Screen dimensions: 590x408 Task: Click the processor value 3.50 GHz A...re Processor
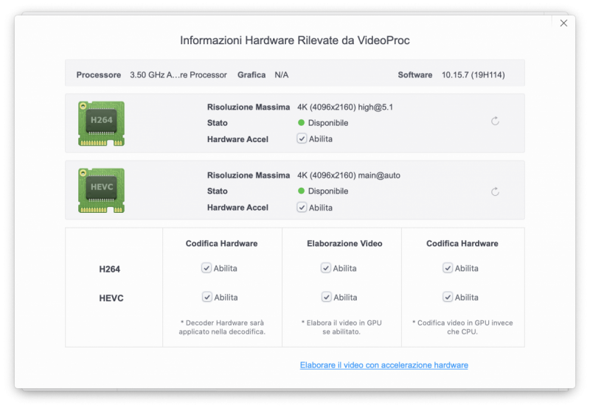178,75
